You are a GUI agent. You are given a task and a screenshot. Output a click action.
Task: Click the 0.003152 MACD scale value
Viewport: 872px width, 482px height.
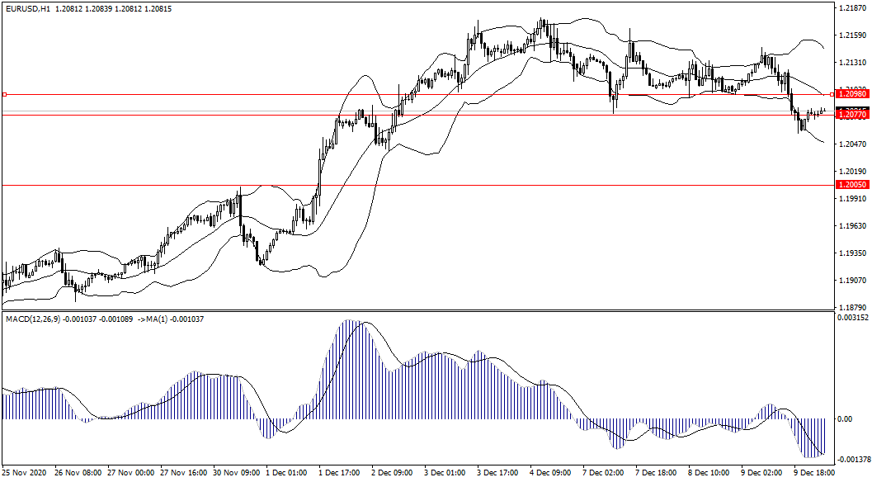coord(852,317)
